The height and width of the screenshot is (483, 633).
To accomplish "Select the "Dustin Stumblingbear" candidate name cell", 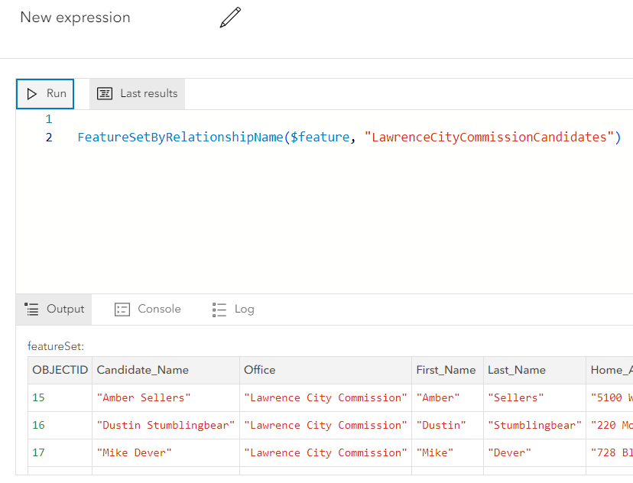I will pyautogui.click(x=165, y=425).
